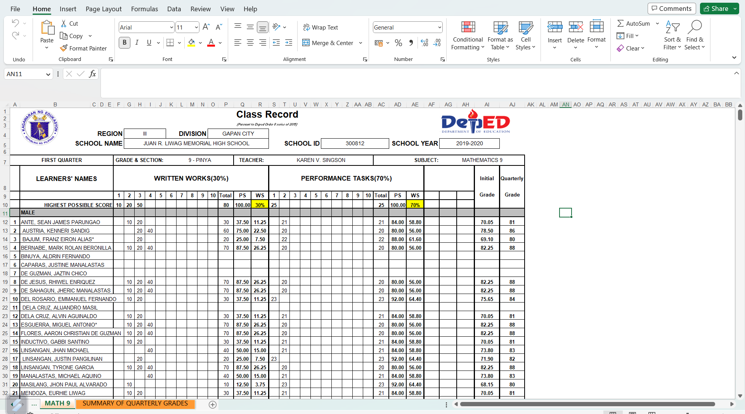The height and width of the screenshot is (414, 745).
Task: Toggle Italic formatting
Action: point(137,43)
